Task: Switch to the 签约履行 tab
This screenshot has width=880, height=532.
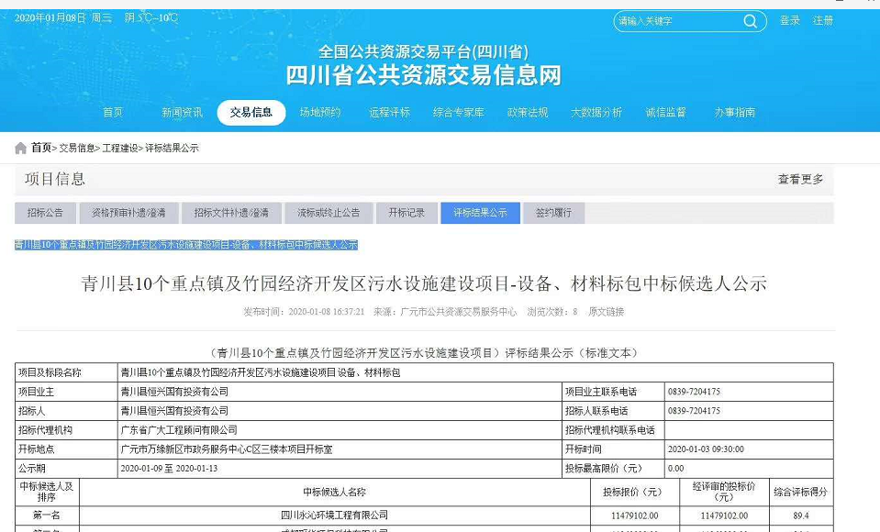Action: click(x=553, y=213)
